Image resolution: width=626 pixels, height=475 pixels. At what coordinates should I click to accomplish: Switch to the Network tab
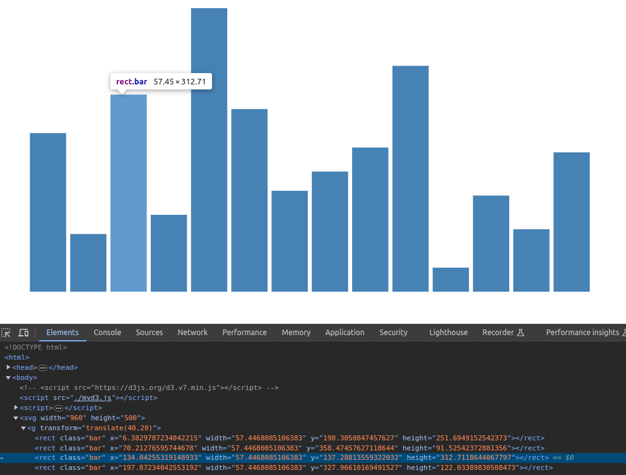tap(192, 333)
